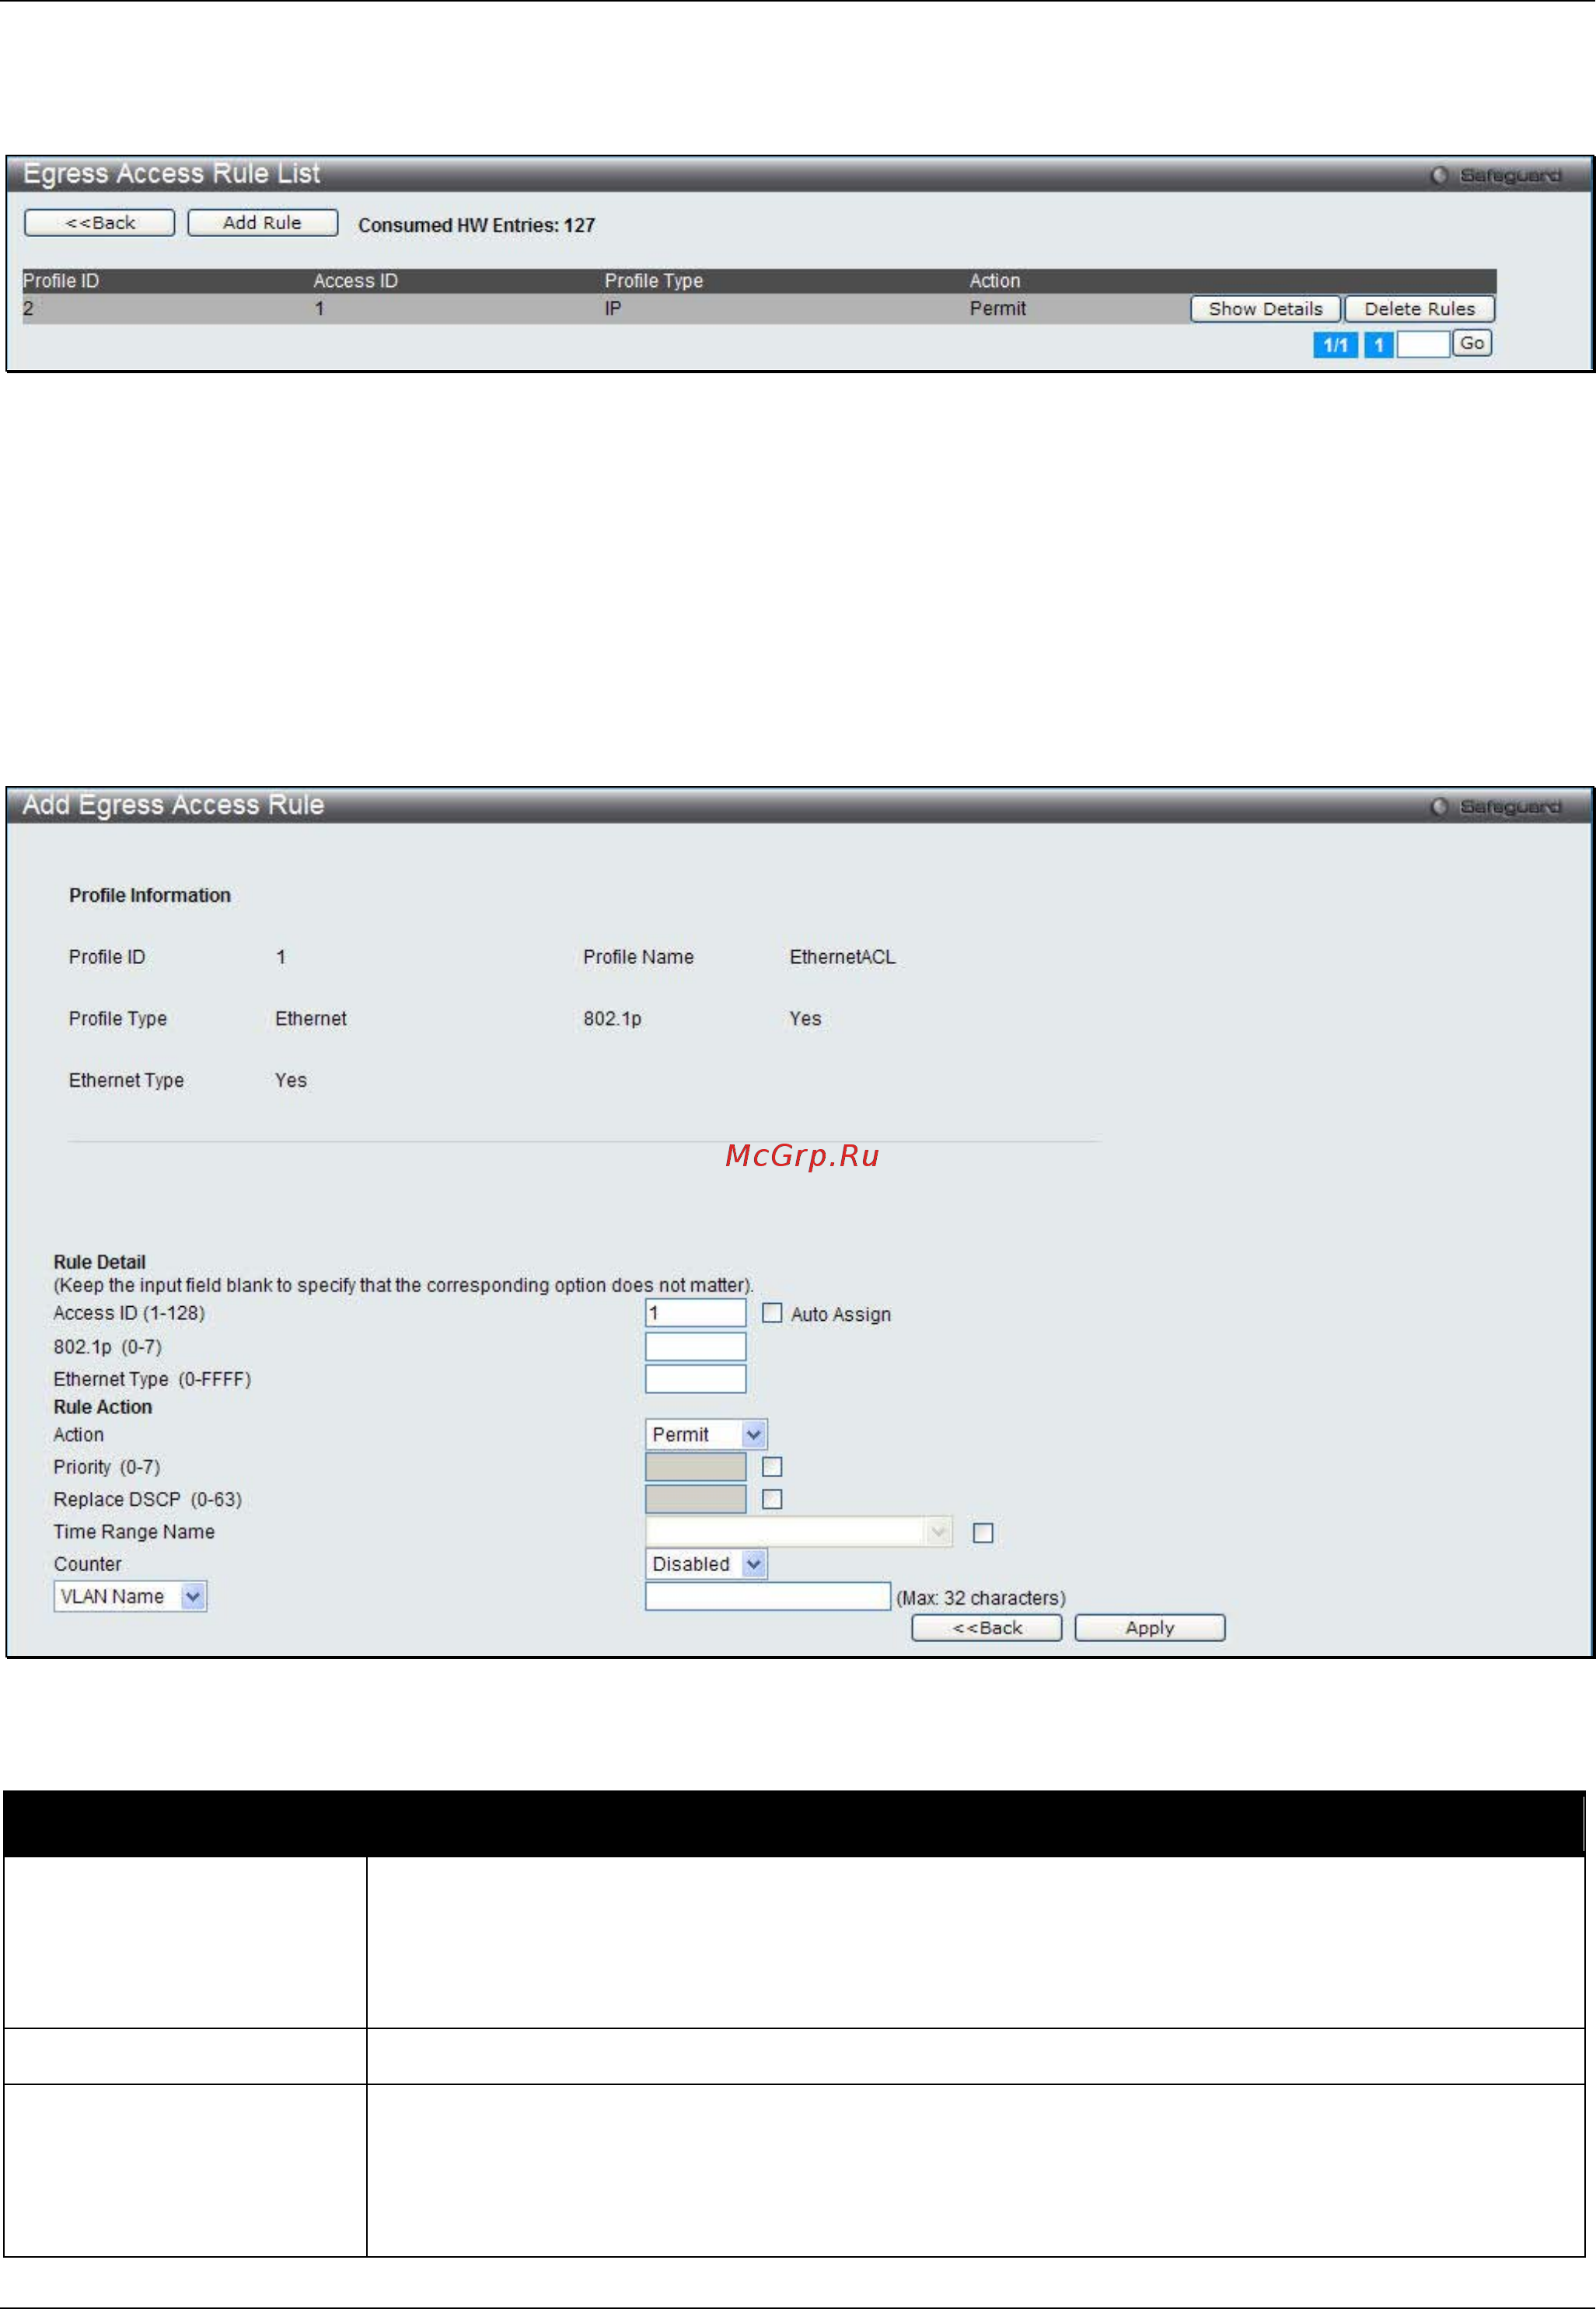
Task: Click the 802.1p (0-7) input field
Action: tap(695, 1346)
